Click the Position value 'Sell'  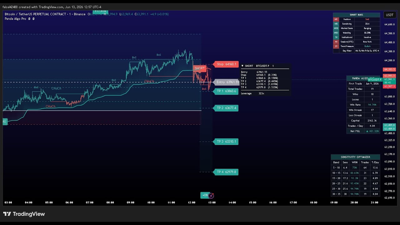[x=367, y=19]
